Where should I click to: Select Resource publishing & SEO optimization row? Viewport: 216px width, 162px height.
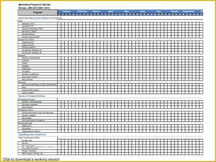(x=39, y=85)
